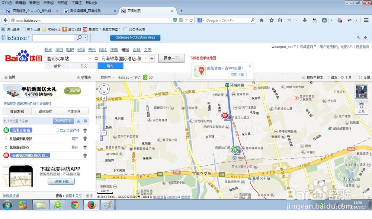
Task: Collapse the left route panel
Action: [98, 132]
